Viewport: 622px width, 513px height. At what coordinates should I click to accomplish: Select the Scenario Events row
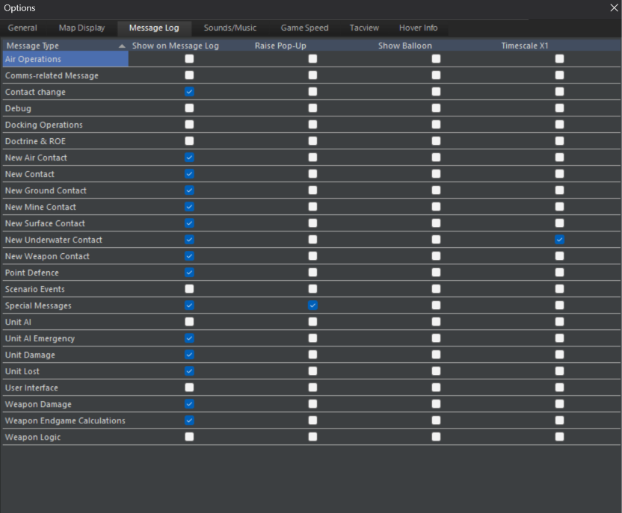[312, 289]
